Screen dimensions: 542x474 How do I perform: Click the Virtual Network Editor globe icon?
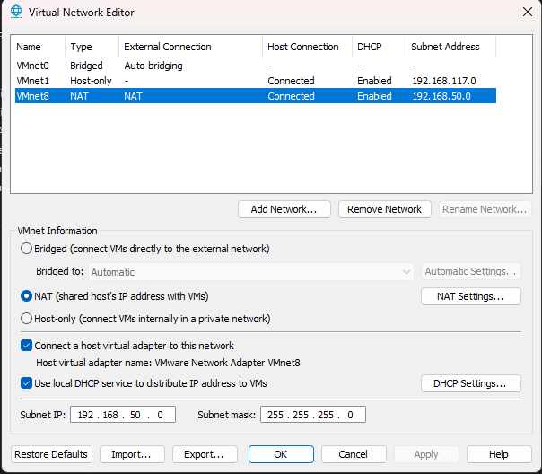coord(16,12)
